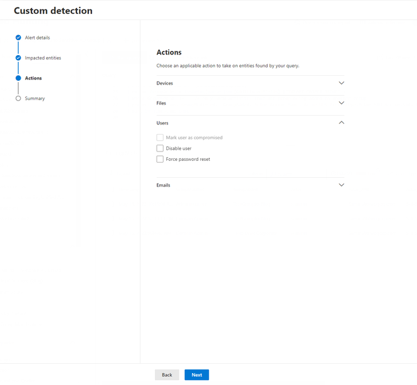417x385 pixels.
Task: Enable the Disable user checkbox
Action: (x=160, y=148)
